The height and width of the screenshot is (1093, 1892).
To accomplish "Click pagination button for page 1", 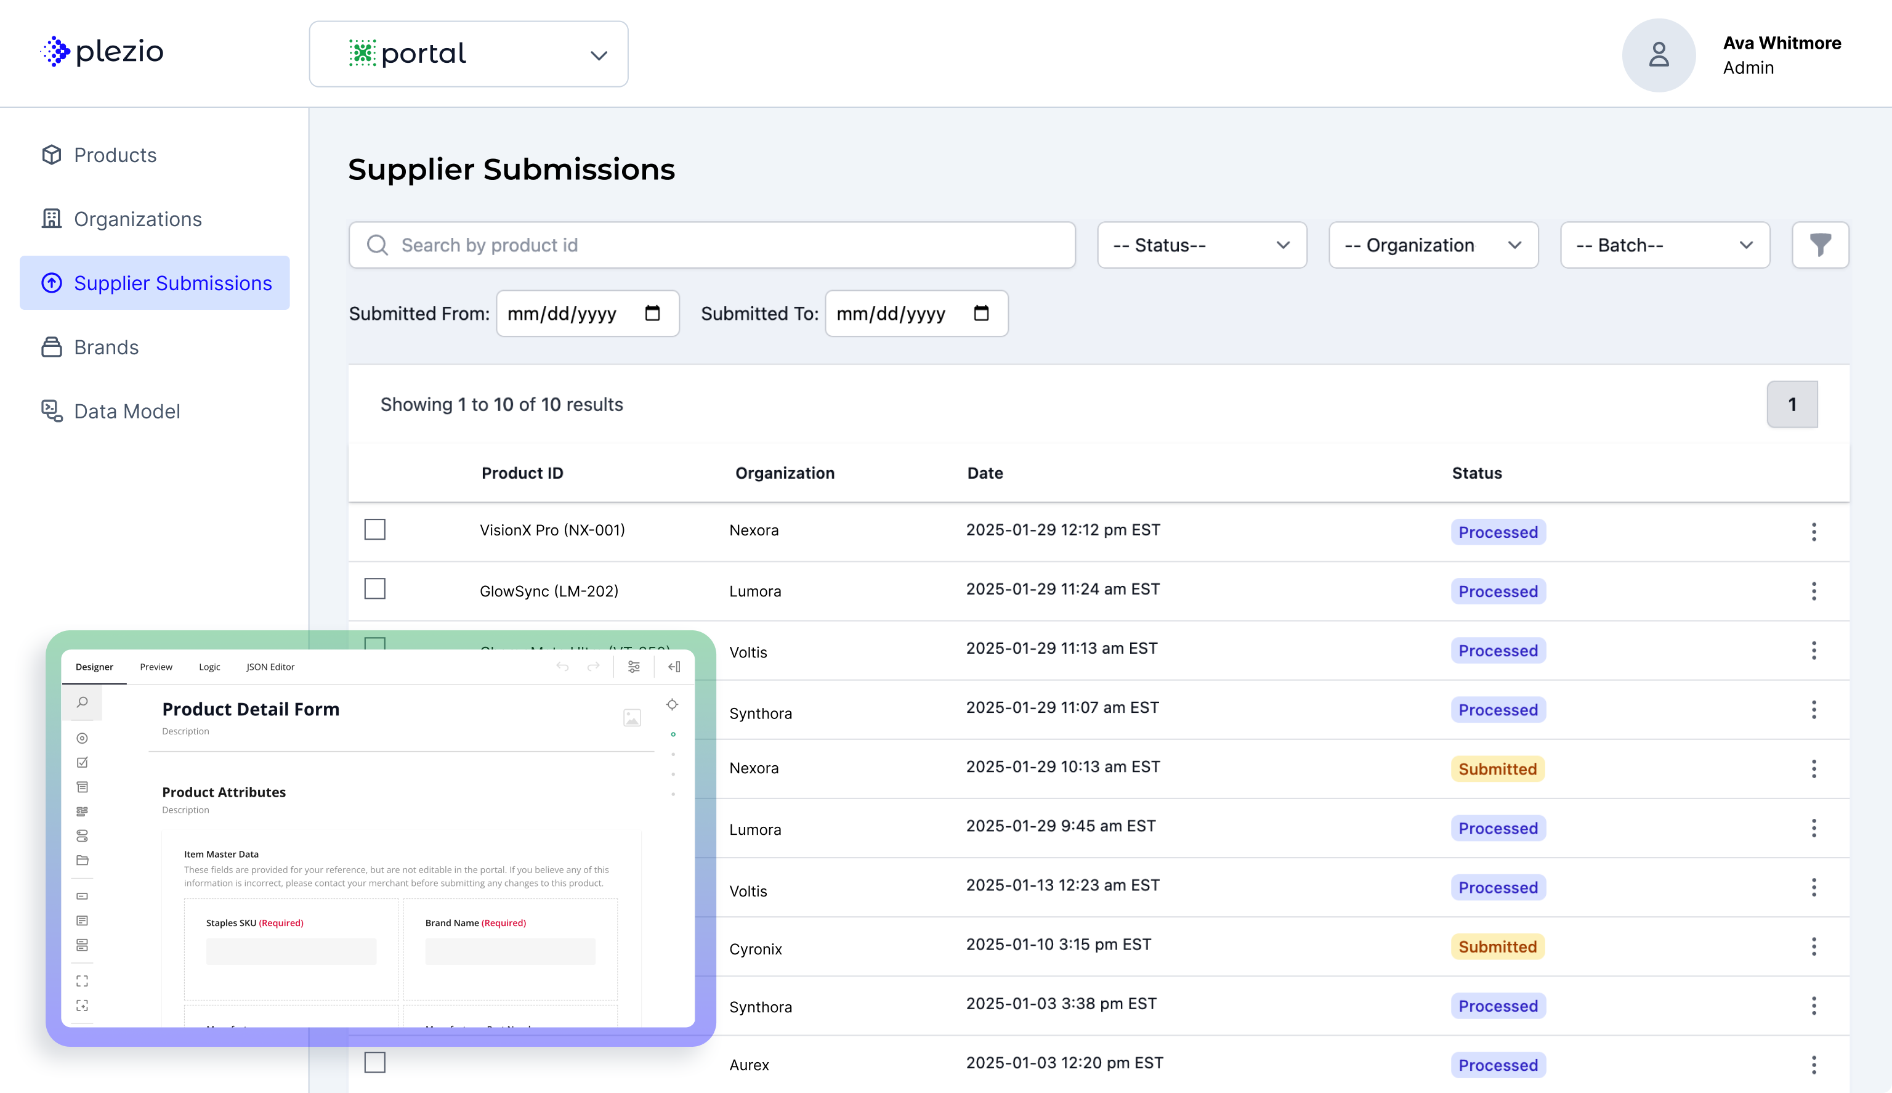I will 1792,404.
